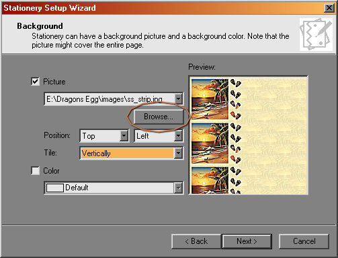The image size is (338, 258).
Task: Uncheck the Picture checkbox
Action: 35,82
